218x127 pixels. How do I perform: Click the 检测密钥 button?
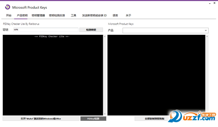click(x=91, y=30)
